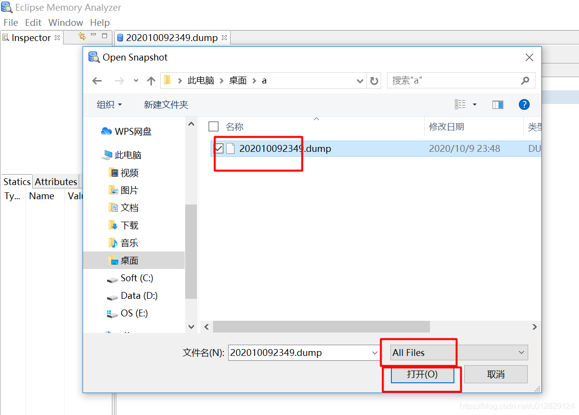Expand the file name combo dropdown
Image resolution: width=579 pixels, height=415 pixels.
pyautogui.click(x=375, y=353)
